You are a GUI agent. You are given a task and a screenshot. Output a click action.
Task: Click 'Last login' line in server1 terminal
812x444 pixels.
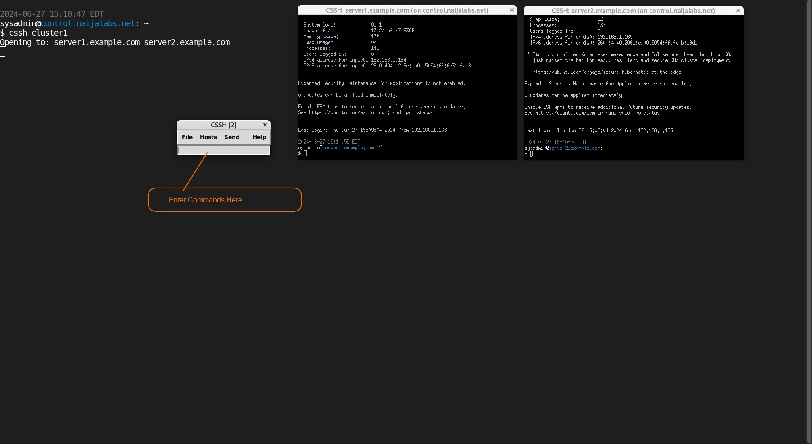point(372,130)
